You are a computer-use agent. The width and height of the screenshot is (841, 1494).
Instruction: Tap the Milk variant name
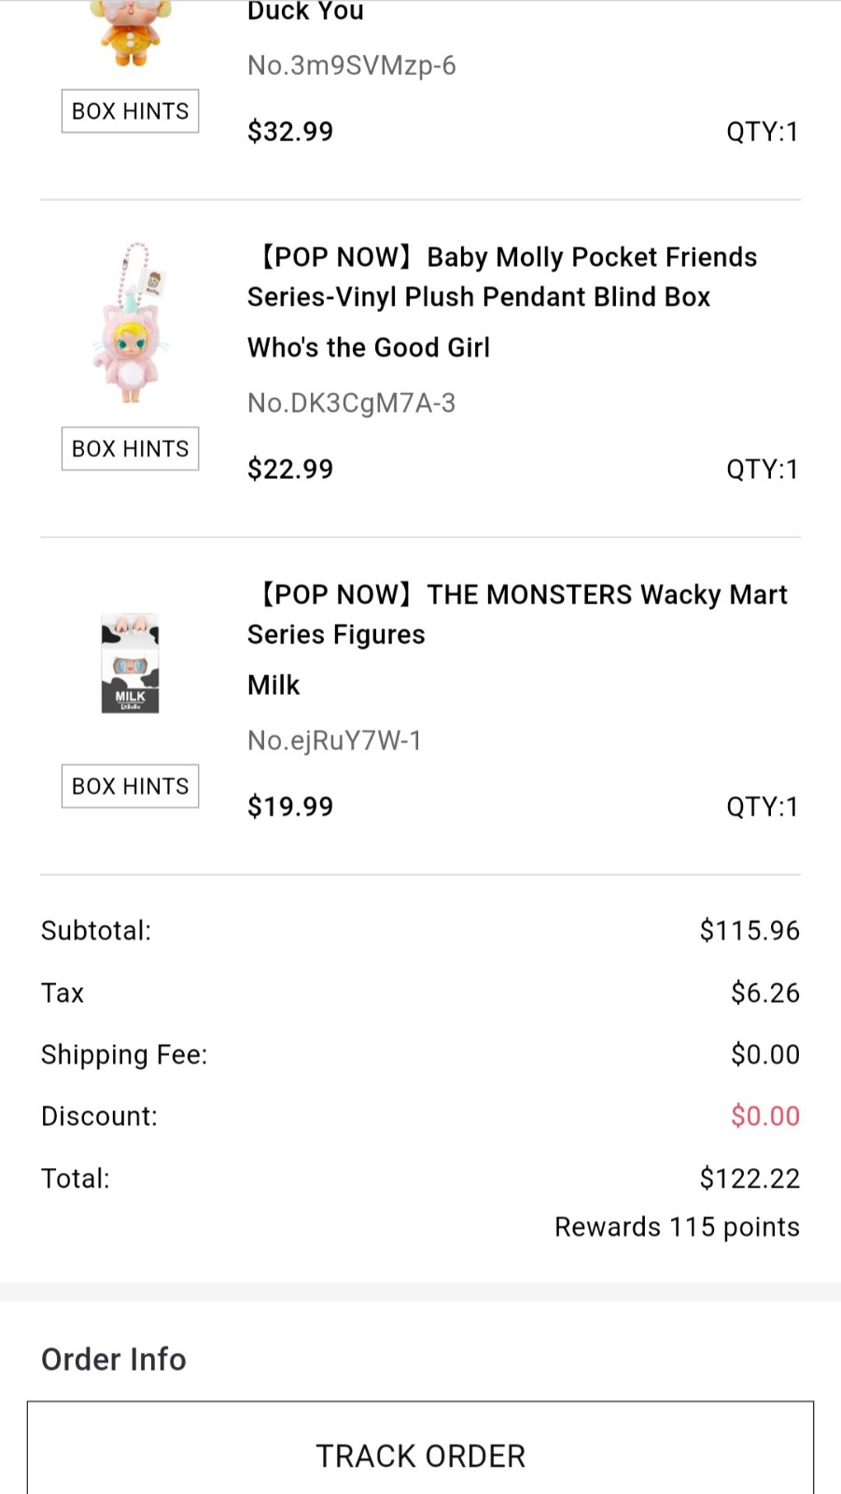coord(273,685)
